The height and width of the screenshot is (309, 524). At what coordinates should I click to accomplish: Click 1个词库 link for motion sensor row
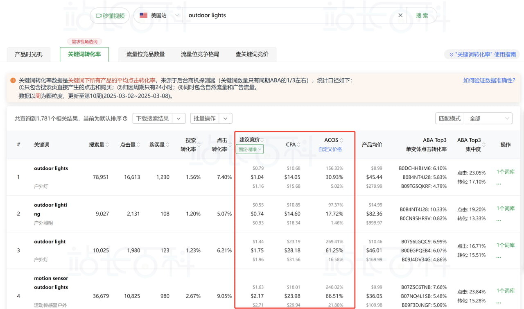coord(506,291)
